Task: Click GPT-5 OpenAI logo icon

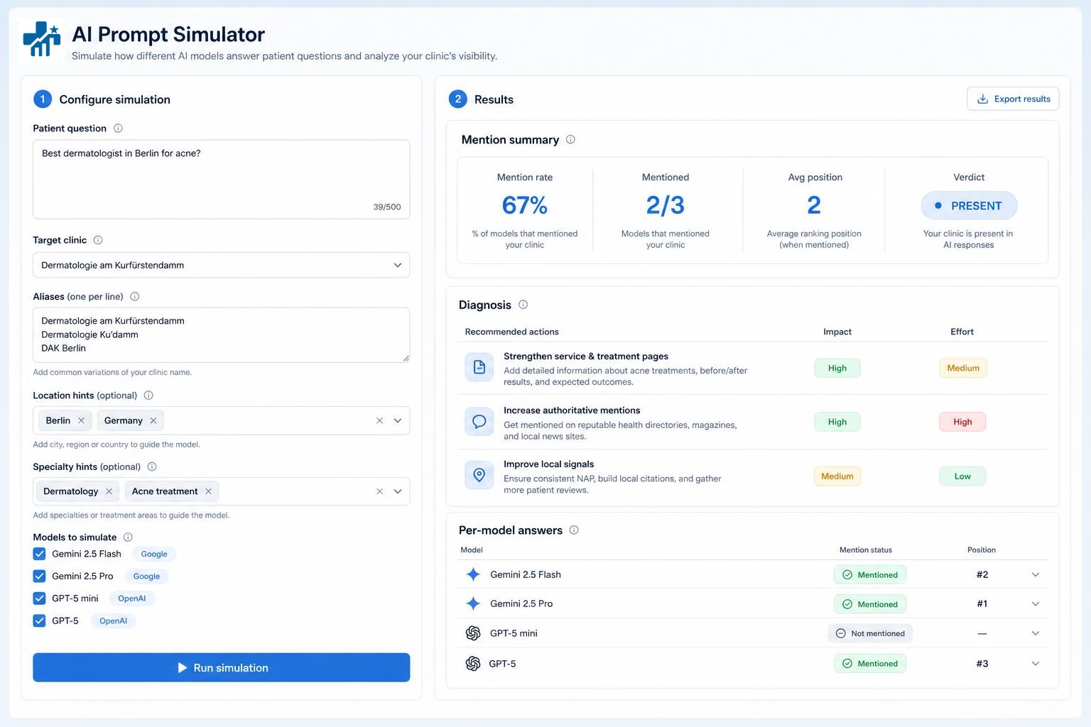Action: pos(473,664)
